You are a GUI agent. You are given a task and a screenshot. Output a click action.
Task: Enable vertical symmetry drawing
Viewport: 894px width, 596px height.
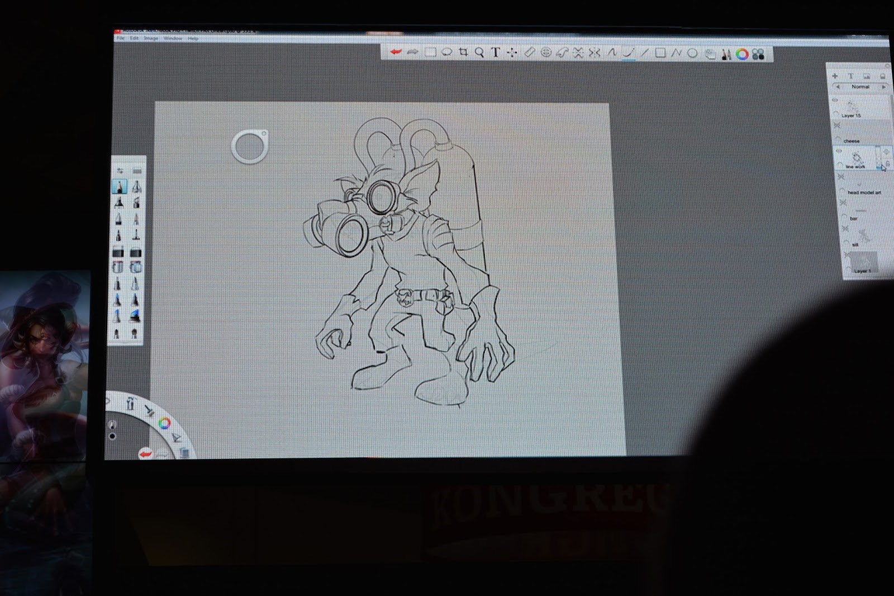pyautogui.click(x=578, y=53)
